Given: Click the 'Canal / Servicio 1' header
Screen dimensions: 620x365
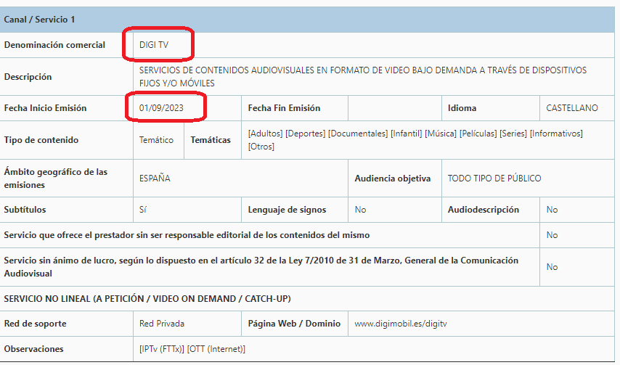Looking at the screenshot, I should [x=39, y=20].
